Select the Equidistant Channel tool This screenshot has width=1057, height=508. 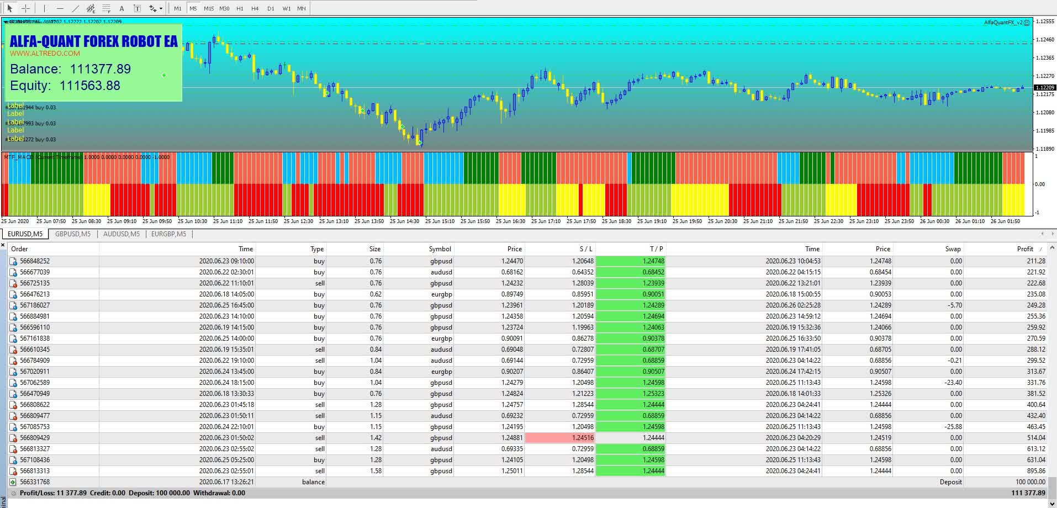pyautogui.click(x=90, y=8)
